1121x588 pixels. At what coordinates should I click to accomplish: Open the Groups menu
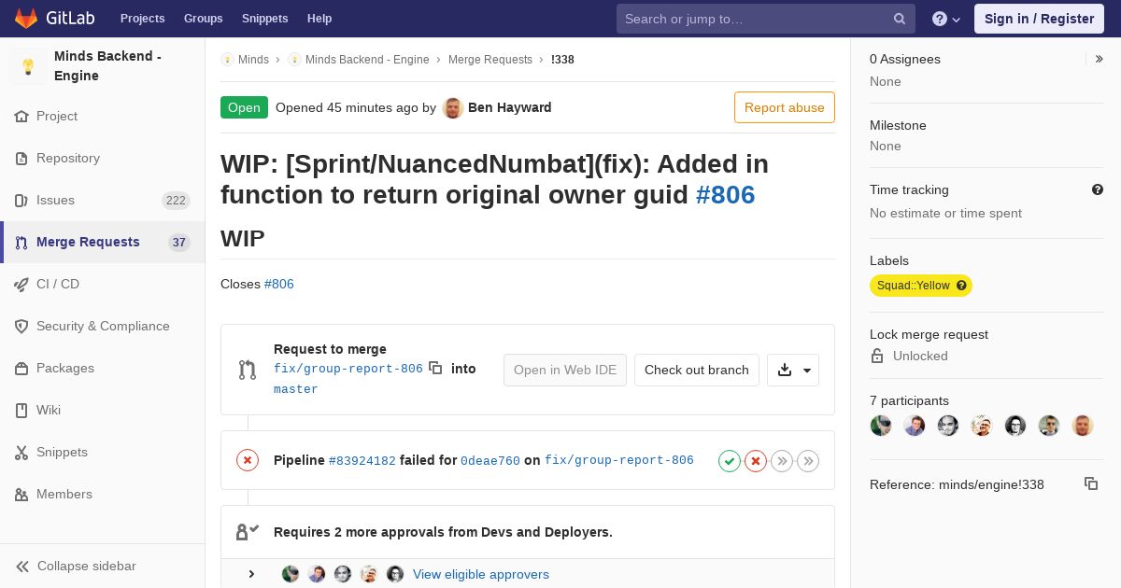(203, 19)
